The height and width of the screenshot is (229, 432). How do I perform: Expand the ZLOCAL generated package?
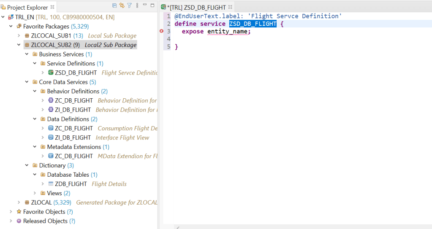19,202
